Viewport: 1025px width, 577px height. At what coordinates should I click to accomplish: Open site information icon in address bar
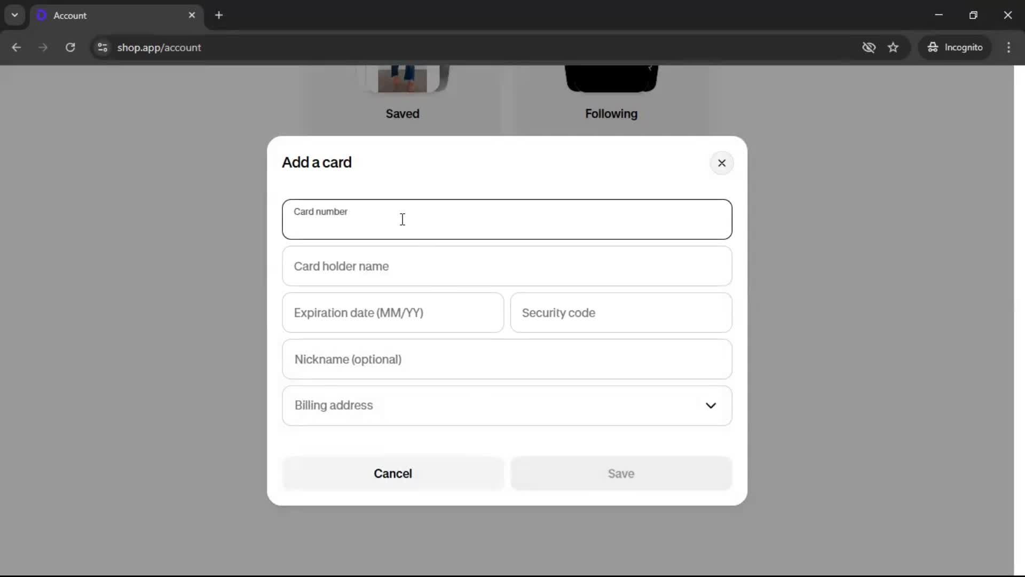[102, 48]
